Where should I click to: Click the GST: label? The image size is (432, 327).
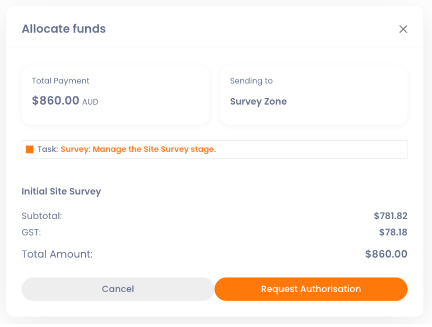tap(31, 232)
